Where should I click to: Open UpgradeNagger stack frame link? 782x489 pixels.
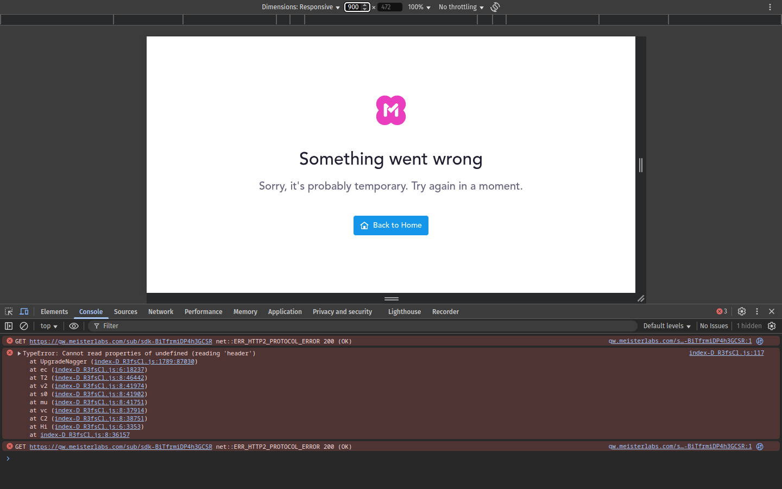(144, 361)
